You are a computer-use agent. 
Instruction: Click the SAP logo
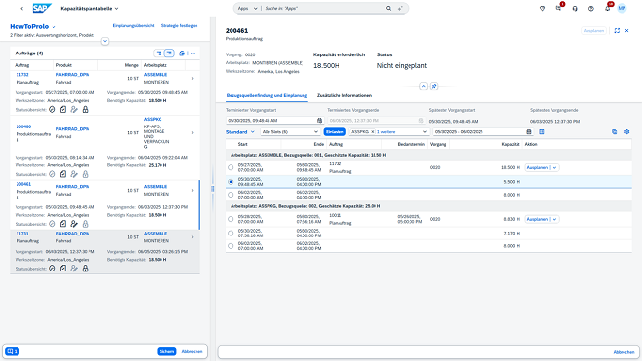click(x=42, y=8)
